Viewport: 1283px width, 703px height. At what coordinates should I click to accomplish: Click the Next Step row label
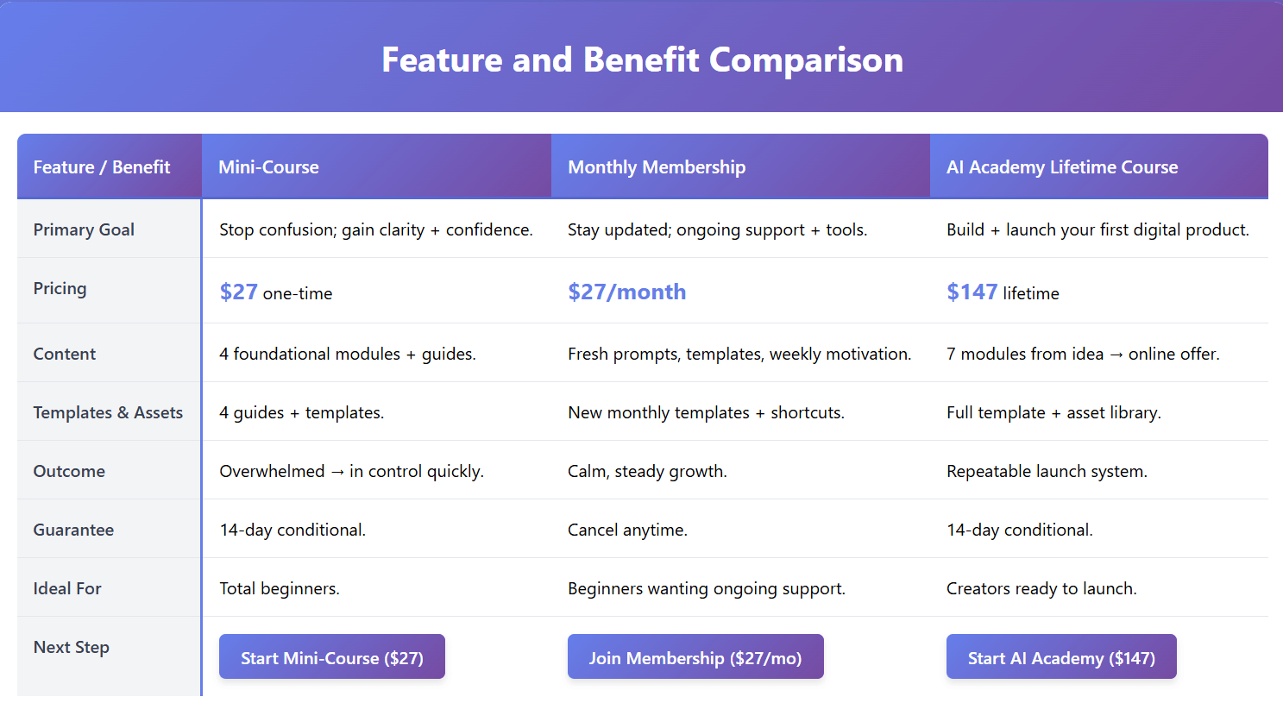click(x=71, y=647)
